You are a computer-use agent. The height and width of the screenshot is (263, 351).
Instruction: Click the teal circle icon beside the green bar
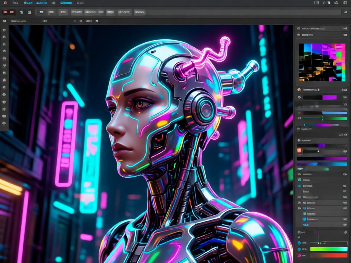(299, 249)
